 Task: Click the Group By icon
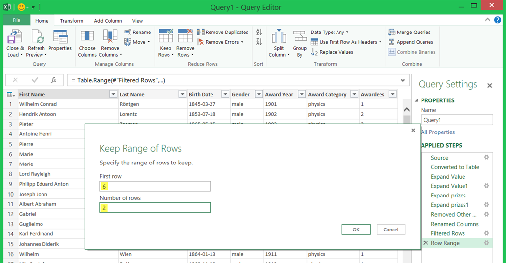(300, 37)
